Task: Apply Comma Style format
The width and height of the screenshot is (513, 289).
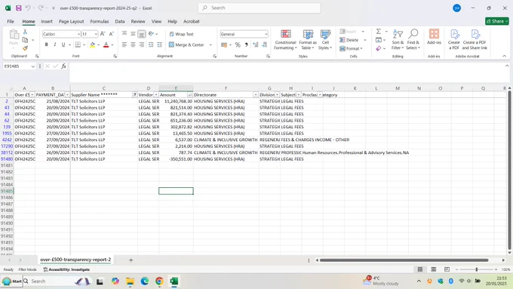Action: click(247, 45)
